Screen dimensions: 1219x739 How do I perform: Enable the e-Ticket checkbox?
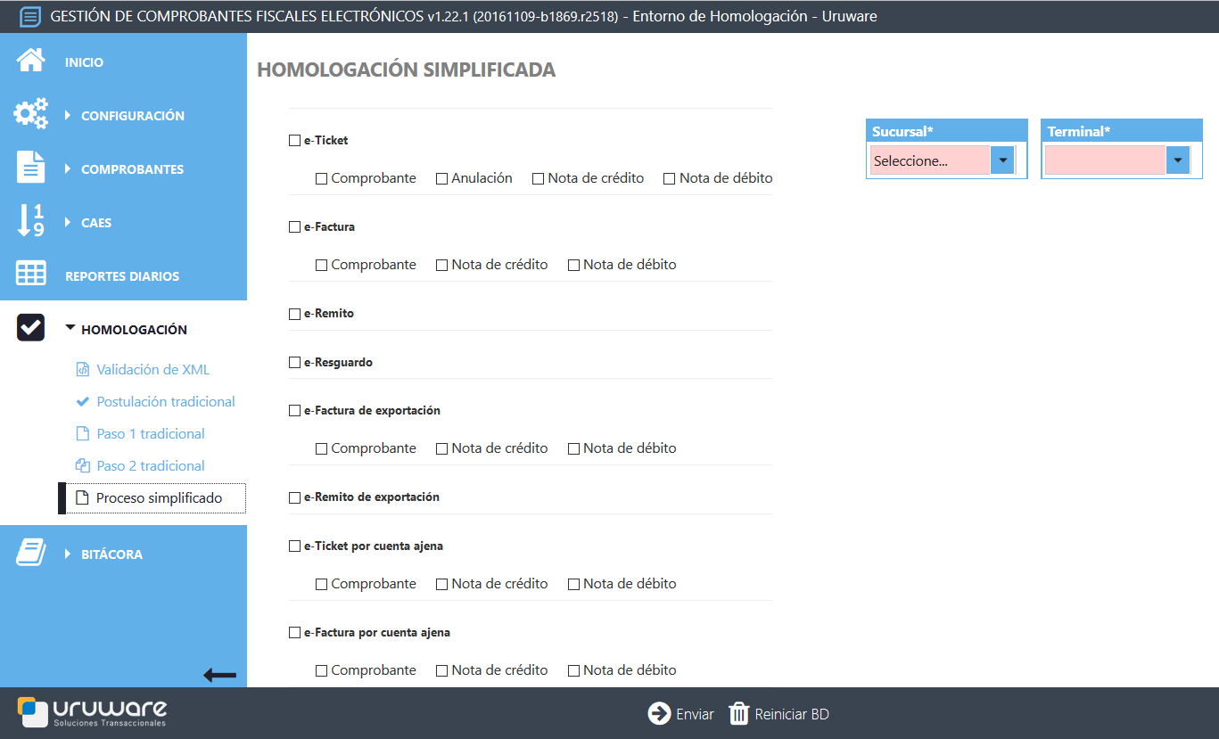[294, 139]
